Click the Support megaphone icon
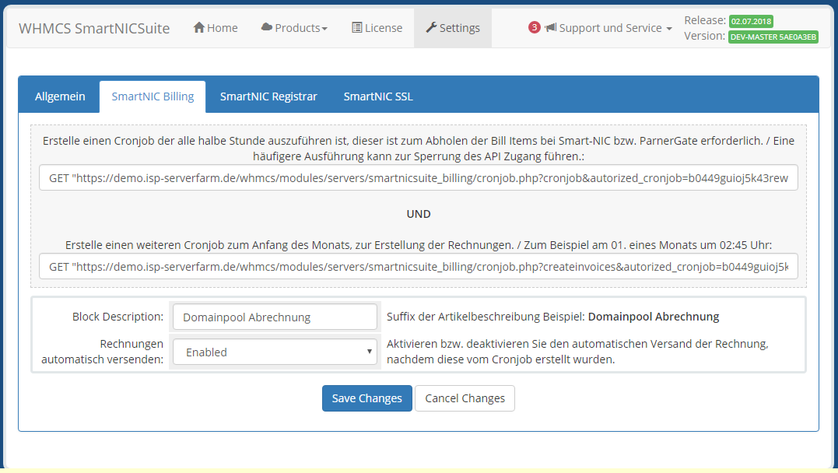The width and height of the screenshot is (838, 473). coord(551,28)
